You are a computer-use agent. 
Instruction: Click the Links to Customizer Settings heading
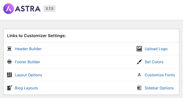[x=37, y=36]
